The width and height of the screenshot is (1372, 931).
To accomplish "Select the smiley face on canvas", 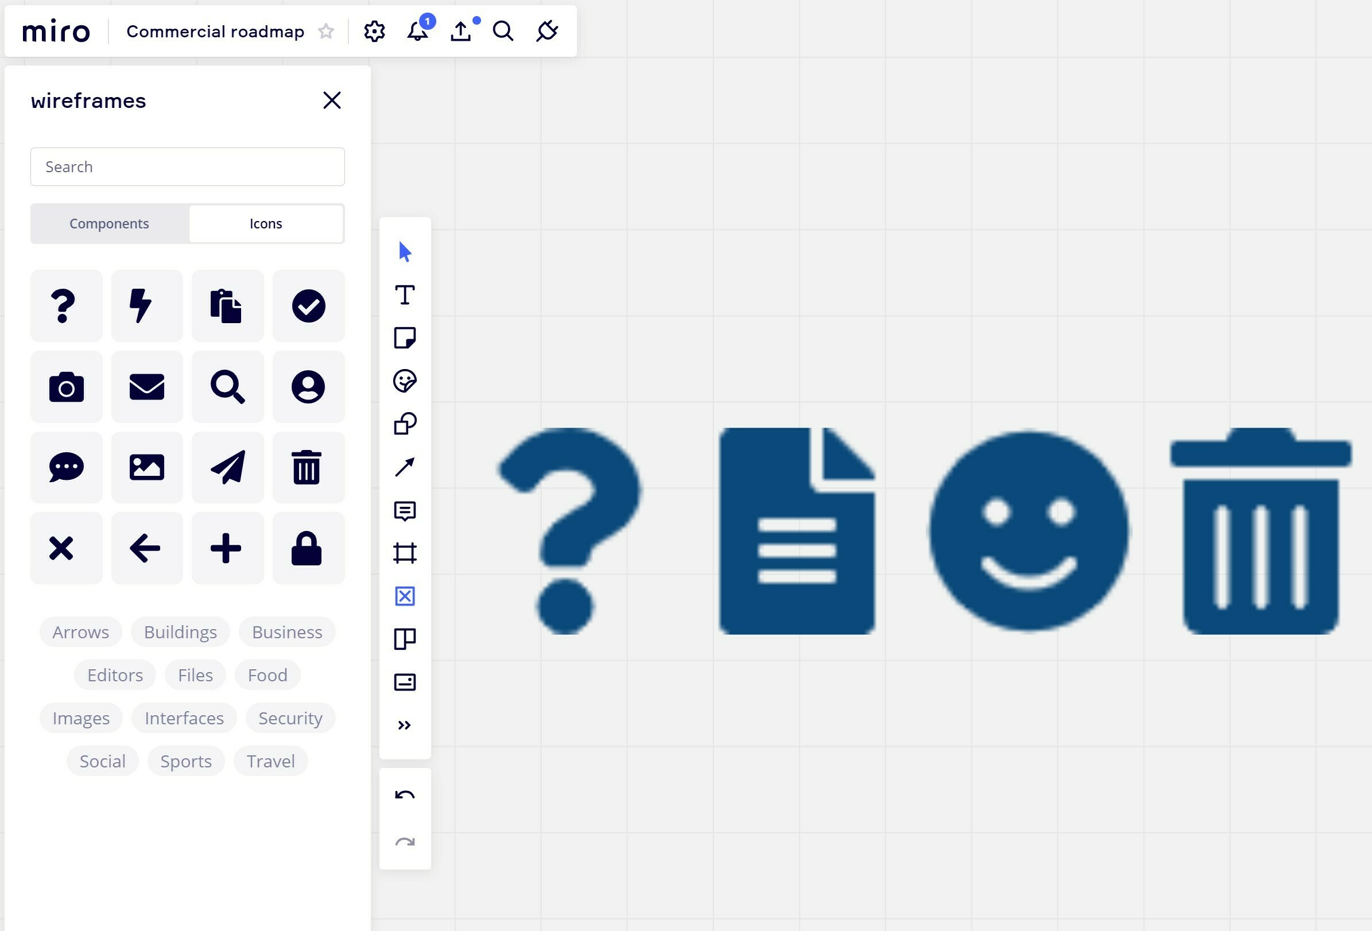I will point(1029,531).
